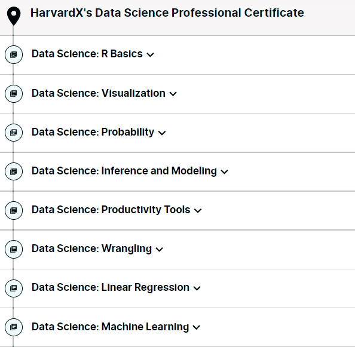Image resolution: width=355 pixels, height=347 pixels.
Task: Expand the Visualization chevron arrow
Action: (x=173, y=94)
